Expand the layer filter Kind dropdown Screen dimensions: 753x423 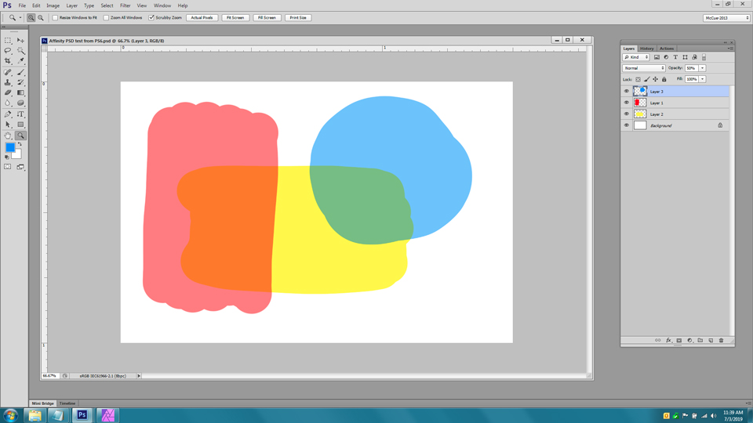[636, 57]
